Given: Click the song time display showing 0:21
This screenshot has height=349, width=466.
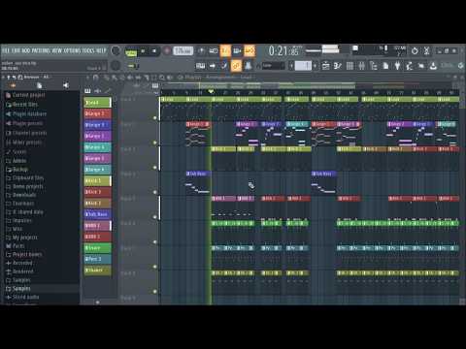Looking at the screenshot, I should (283, 51).
